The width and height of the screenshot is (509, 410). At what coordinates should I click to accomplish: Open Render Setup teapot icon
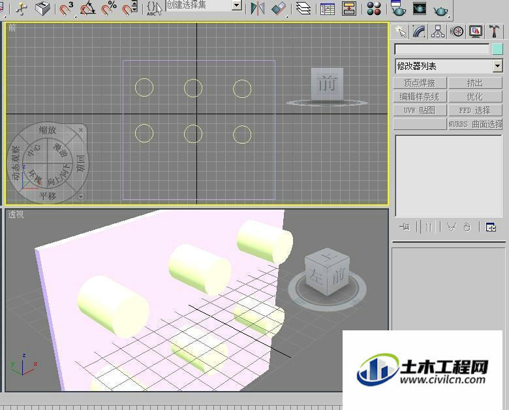pos(398,8)
